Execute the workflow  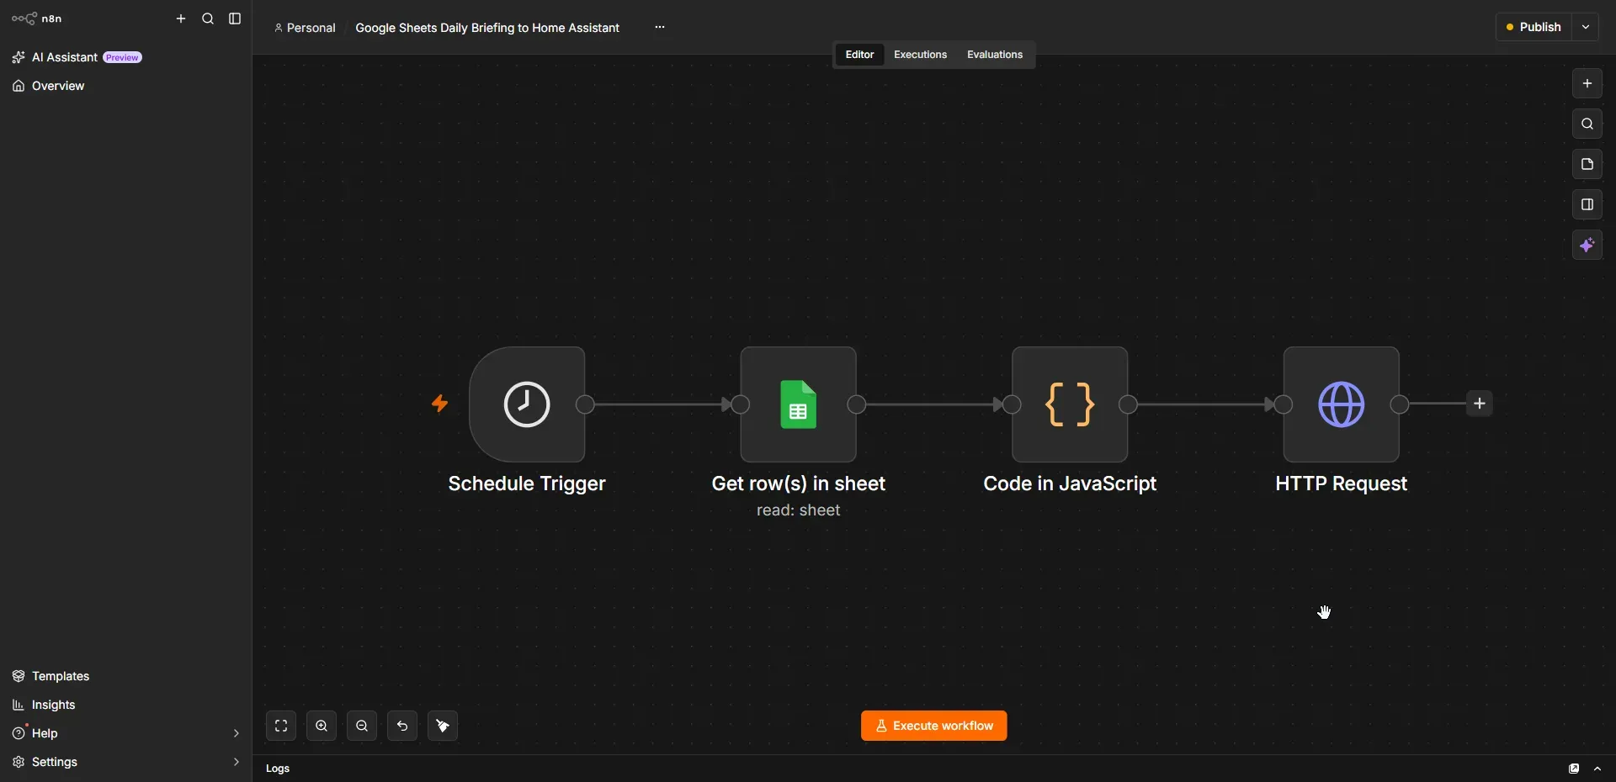pos(934,726)
